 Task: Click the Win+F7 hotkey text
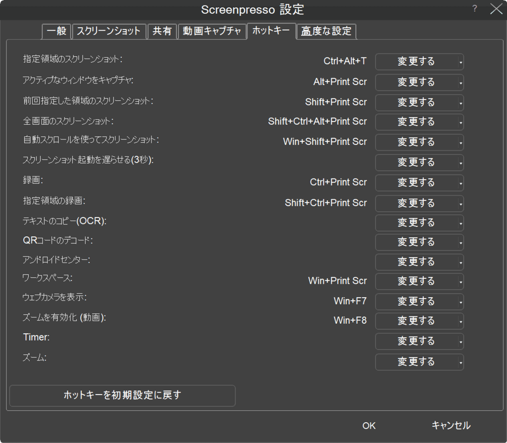tap(350, 301)
